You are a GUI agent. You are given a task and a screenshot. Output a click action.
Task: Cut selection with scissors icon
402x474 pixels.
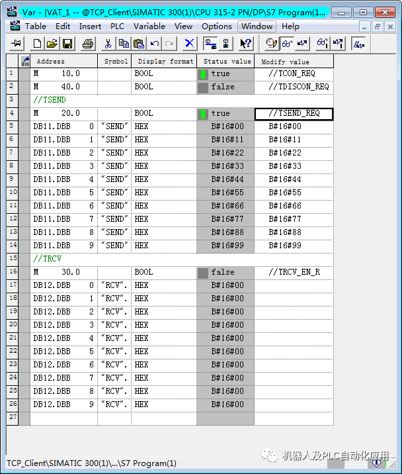tap(108, 44)
